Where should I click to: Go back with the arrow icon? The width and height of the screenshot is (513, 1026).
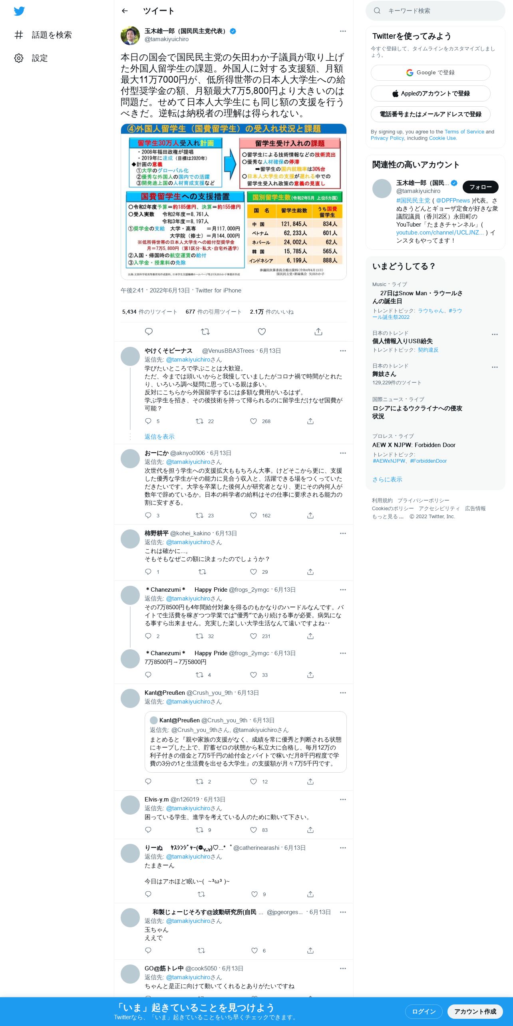125,11
